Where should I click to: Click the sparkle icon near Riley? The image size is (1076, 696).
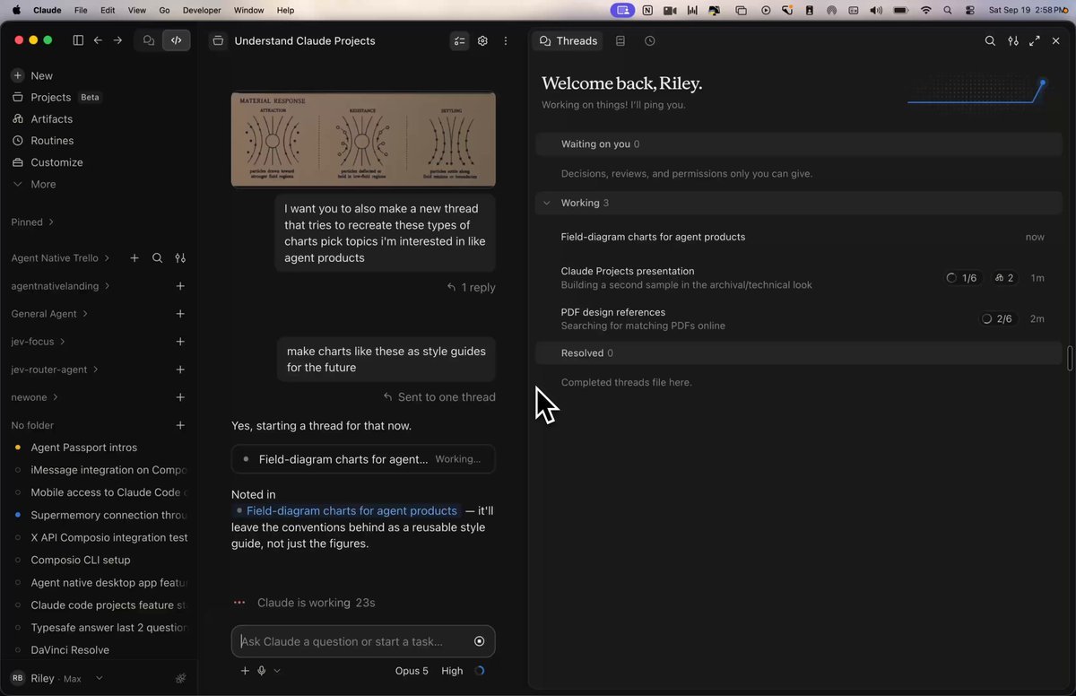(180, 679)
